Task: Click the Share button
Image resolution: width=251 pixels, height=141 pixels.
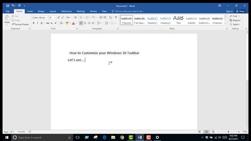Action: pyautogui.click(x=240, y=11)
